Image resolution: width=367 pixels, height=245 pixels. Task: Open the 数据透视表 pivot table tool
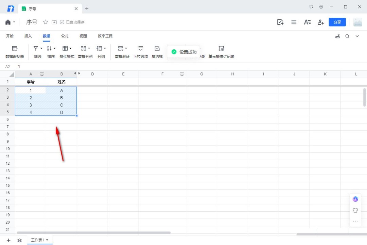coord(15,52)
